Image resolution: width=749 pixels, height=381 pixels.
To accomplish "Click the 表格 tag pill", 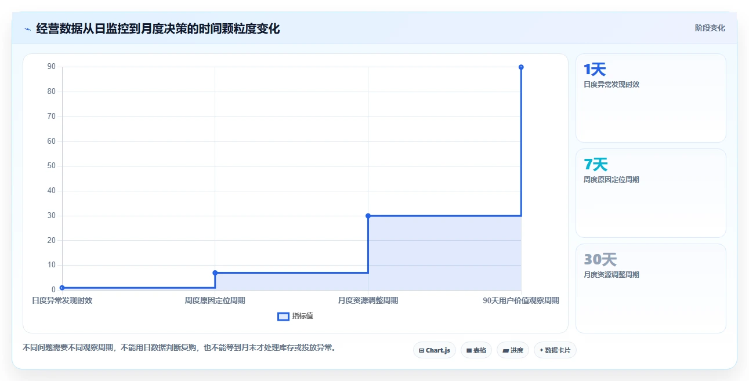I will point(476,350).
